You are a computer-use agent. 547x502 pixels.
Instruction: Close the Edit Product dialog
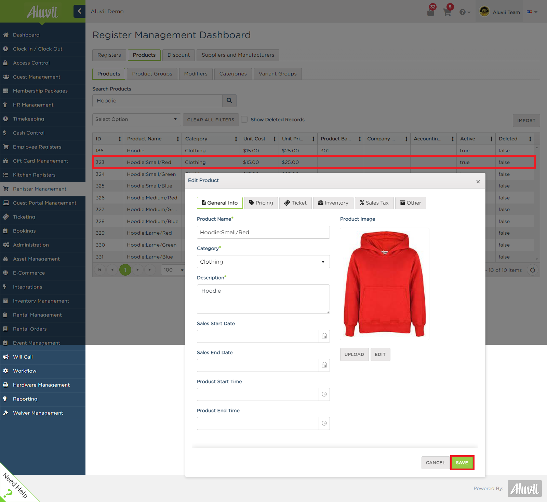[x=478, y=182]
